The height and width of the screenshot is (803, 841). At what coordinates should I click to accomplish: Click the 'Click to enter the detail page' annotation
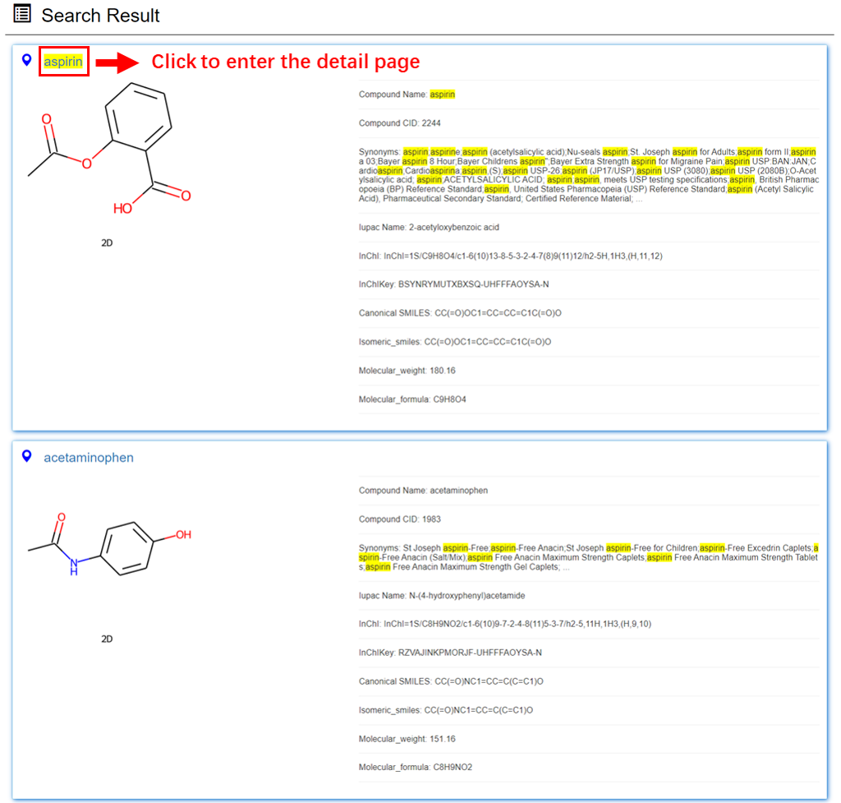285,62
